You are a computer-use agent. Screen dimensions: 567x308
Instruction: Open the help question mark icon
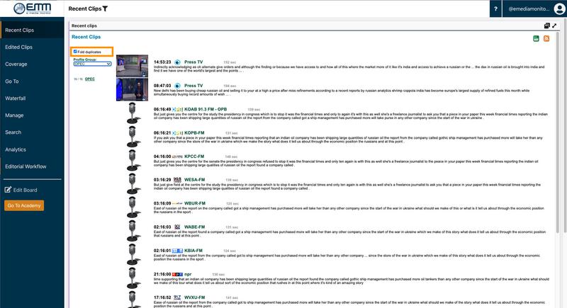(x=497, y=8)
